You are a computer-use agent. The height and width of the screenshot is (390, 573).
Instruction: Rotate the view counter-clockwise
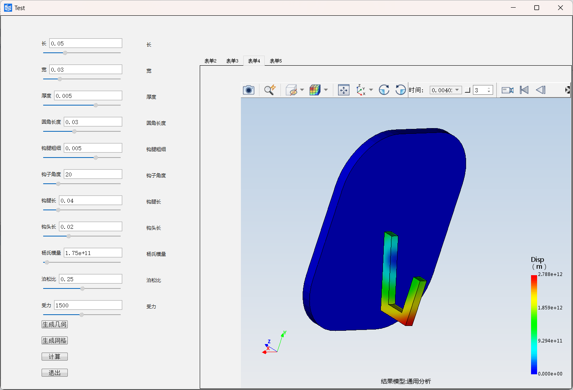click(x=400, y=90)
